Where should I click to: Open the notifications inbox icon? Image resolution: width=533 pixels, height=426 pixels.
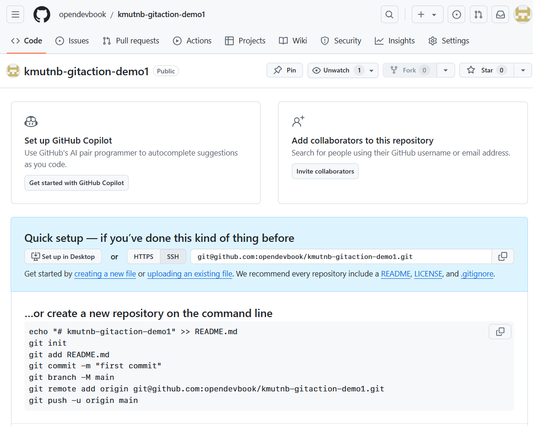pos(500,15)
